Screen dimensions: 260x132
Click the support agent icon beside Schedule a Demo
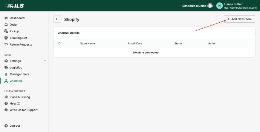210,6
